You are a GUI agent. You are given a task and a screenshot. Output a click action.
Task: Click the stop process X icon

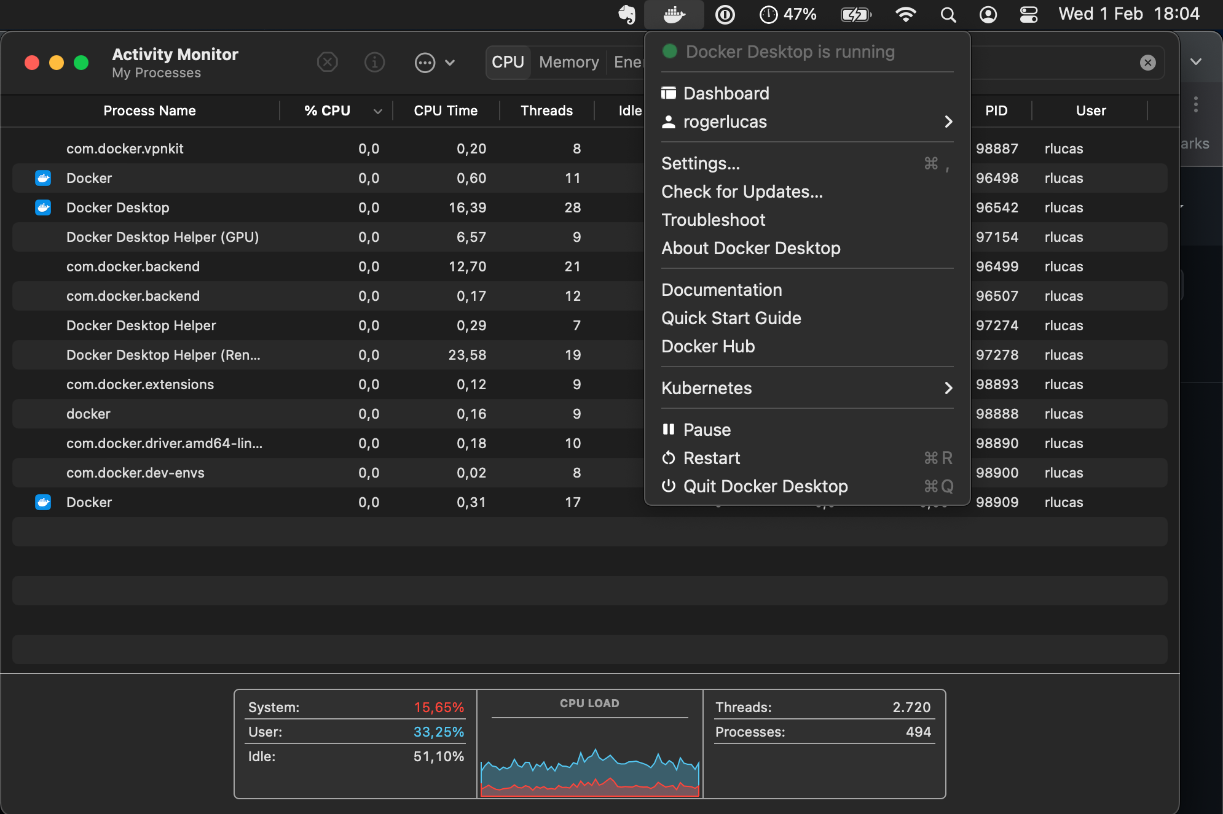(x=328, y=62)
